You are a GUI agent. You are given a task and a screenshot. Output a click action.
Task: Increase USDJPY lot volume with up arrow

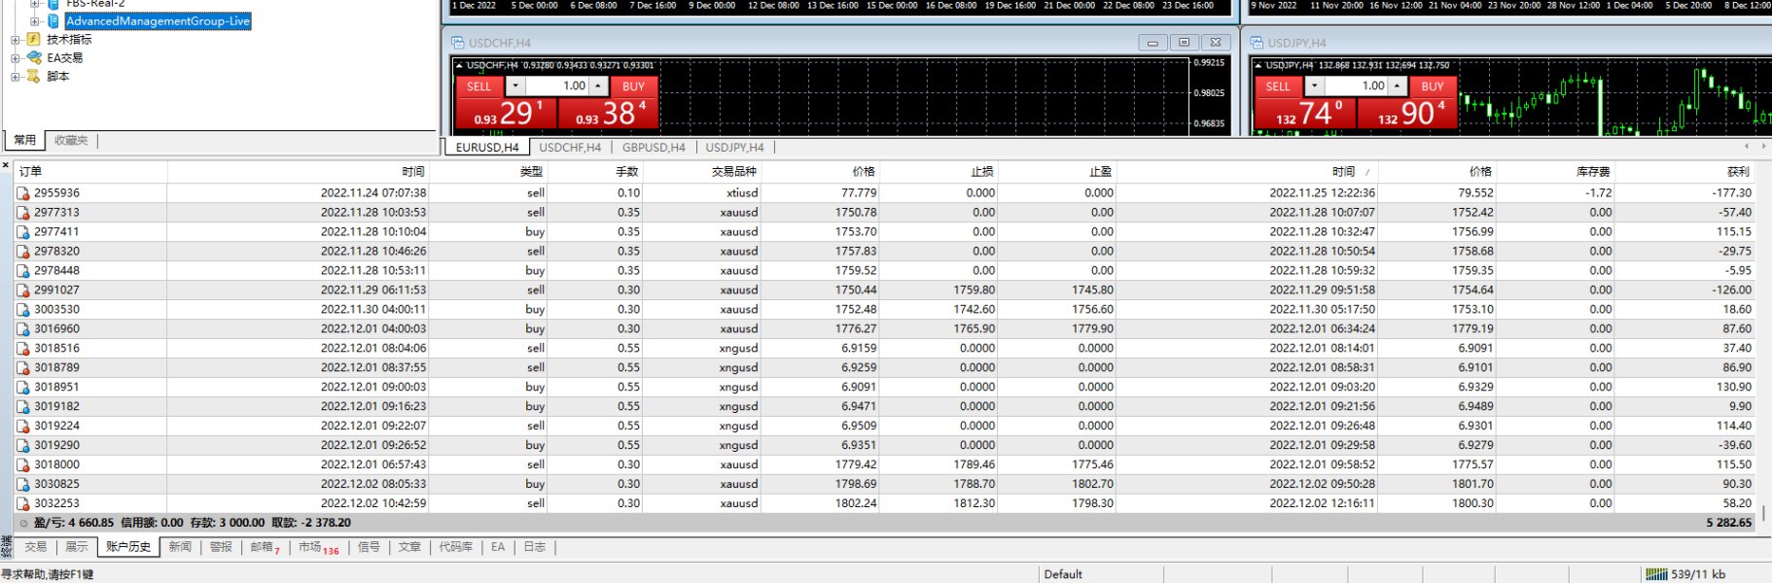[1398, 86]
